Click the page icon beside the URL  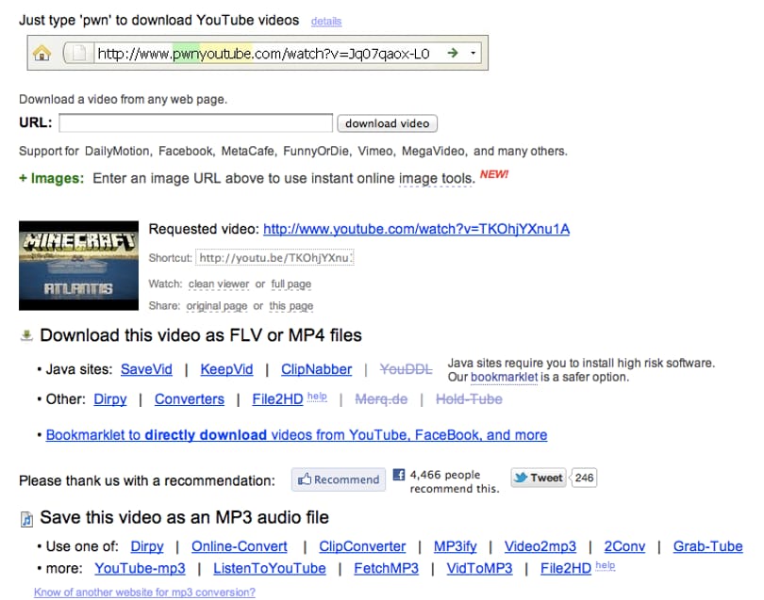click(x=78, y=53)
